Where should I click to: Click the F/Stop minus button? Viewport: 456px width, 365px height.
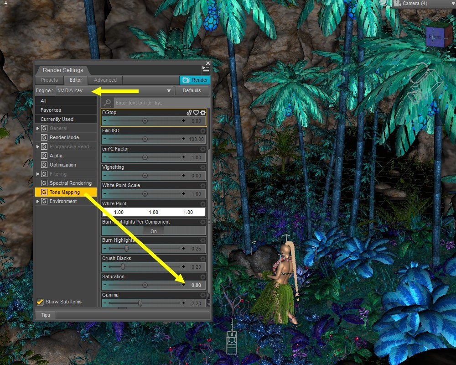(105, 121)
